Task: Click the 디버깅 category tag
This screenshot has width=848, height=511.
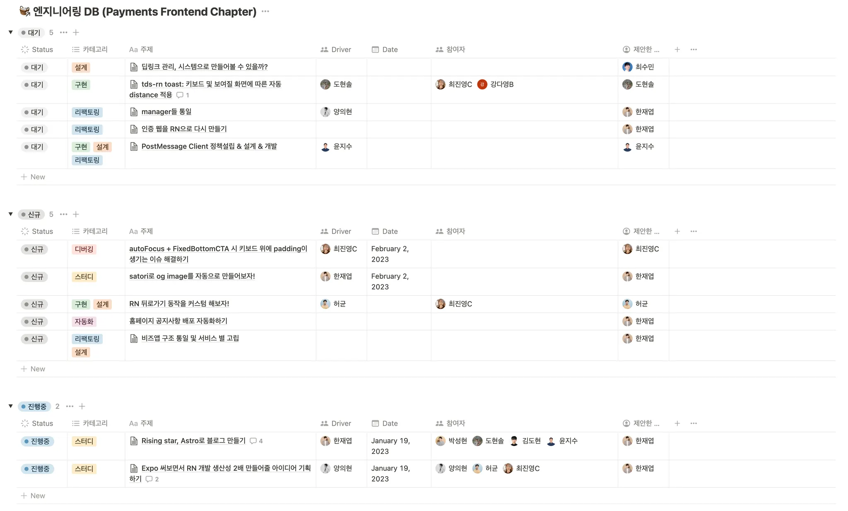Action: pos(84,249)
